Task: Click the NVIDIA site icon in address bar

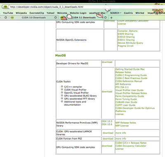Action: [x=5, y=7]
